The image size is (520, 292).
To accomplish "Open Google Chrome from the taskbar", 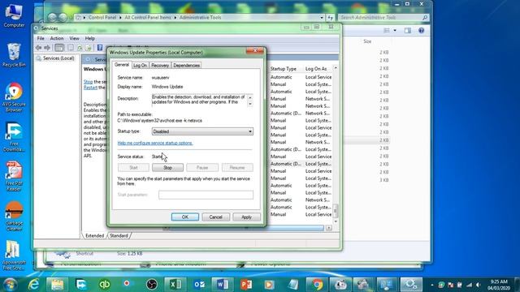I will click(317, 285).
